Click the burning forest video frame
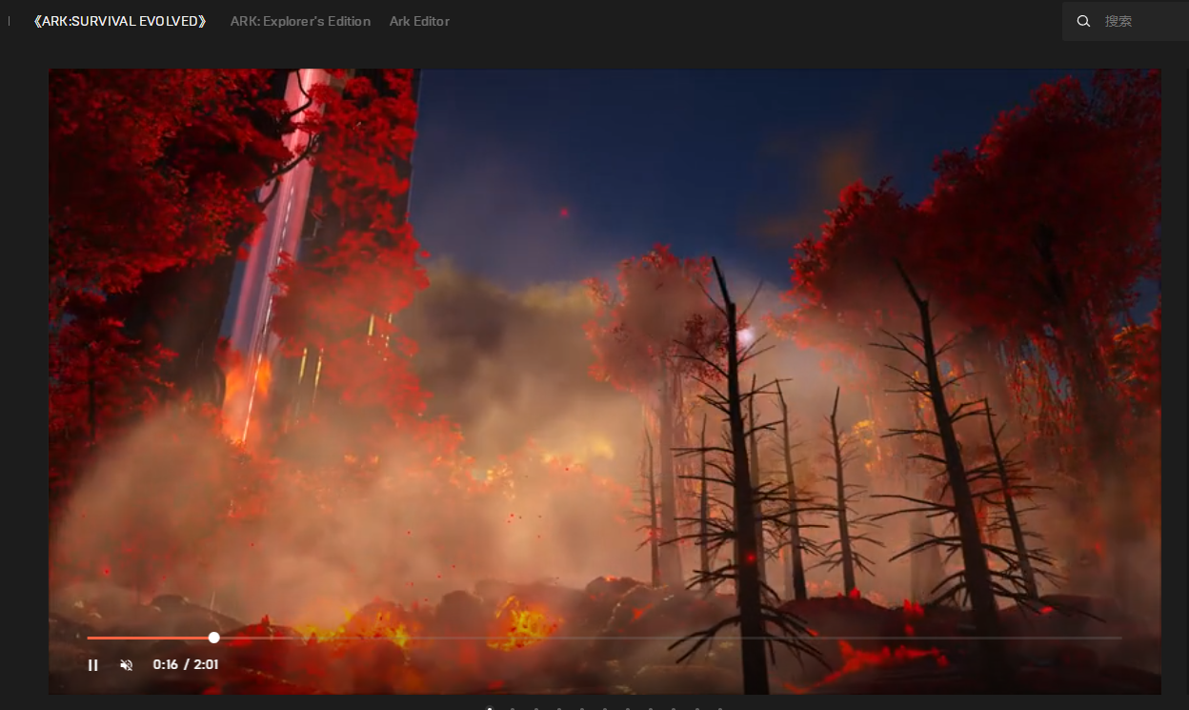 (605, 381)
